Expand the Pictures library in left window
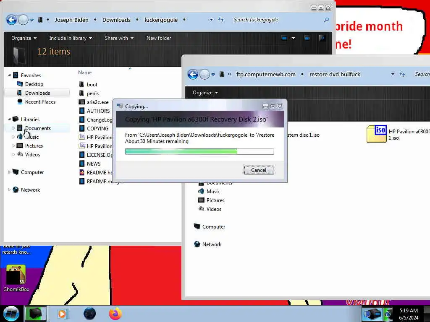The image size is (430, 322). click(13, 145)
